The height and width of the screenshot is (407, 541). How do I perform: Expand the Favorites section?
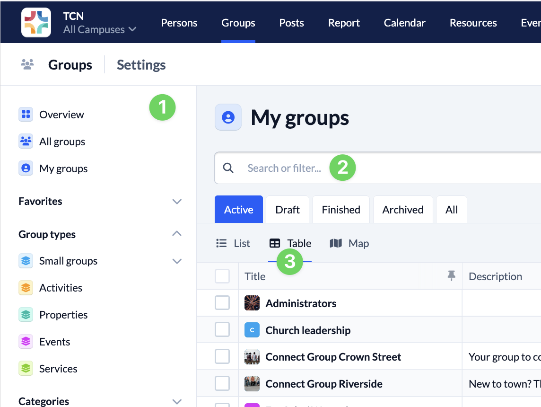click(177, 202)
